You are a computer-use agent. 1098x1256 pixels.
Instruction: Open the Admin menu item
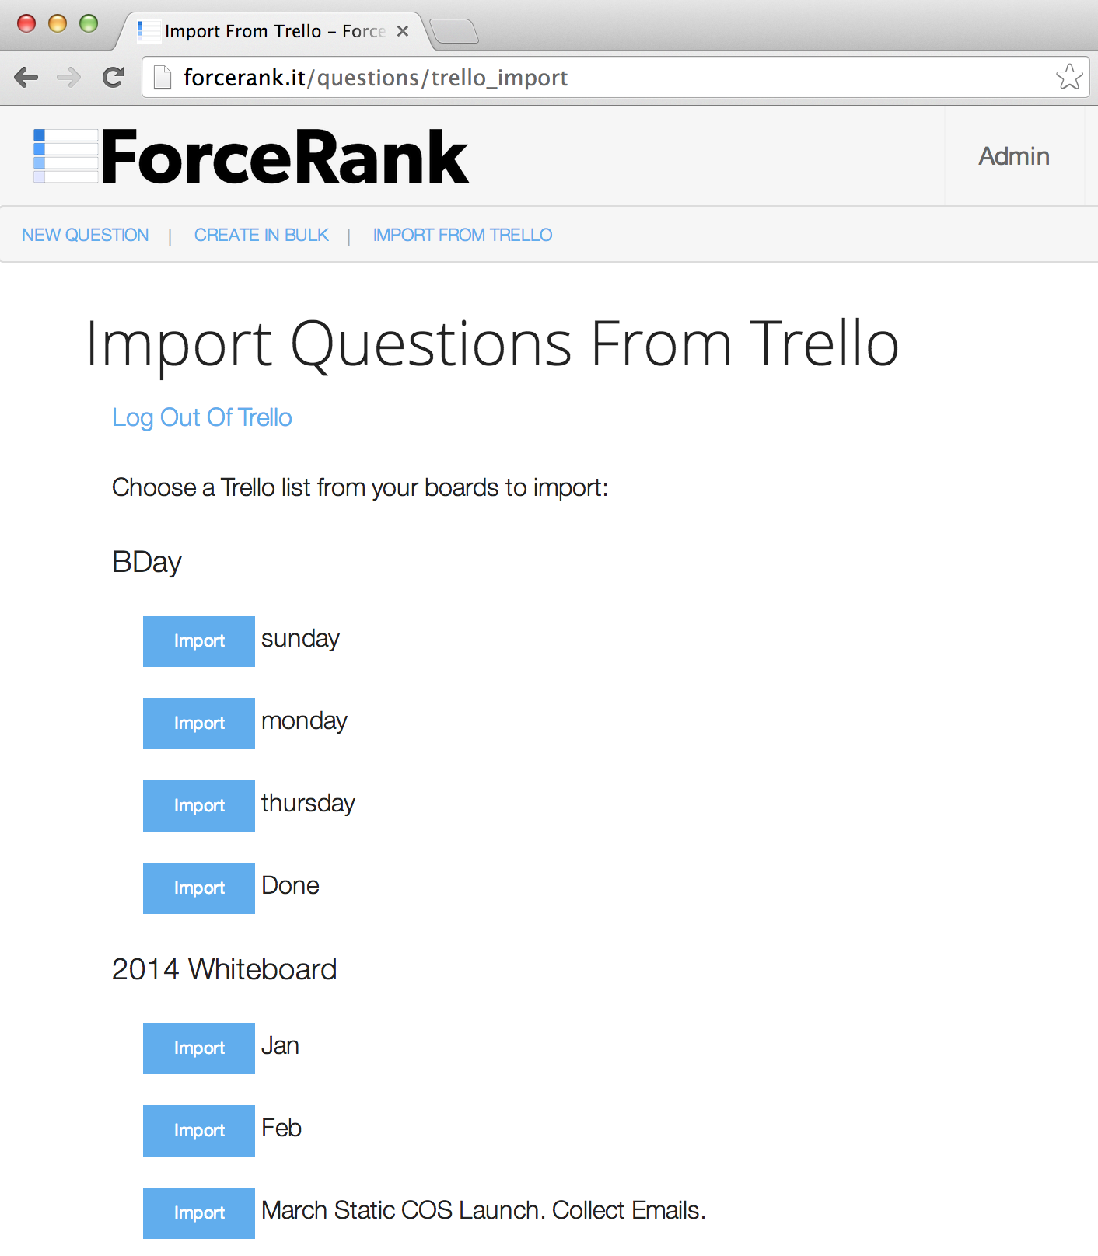click(1014, 156)
